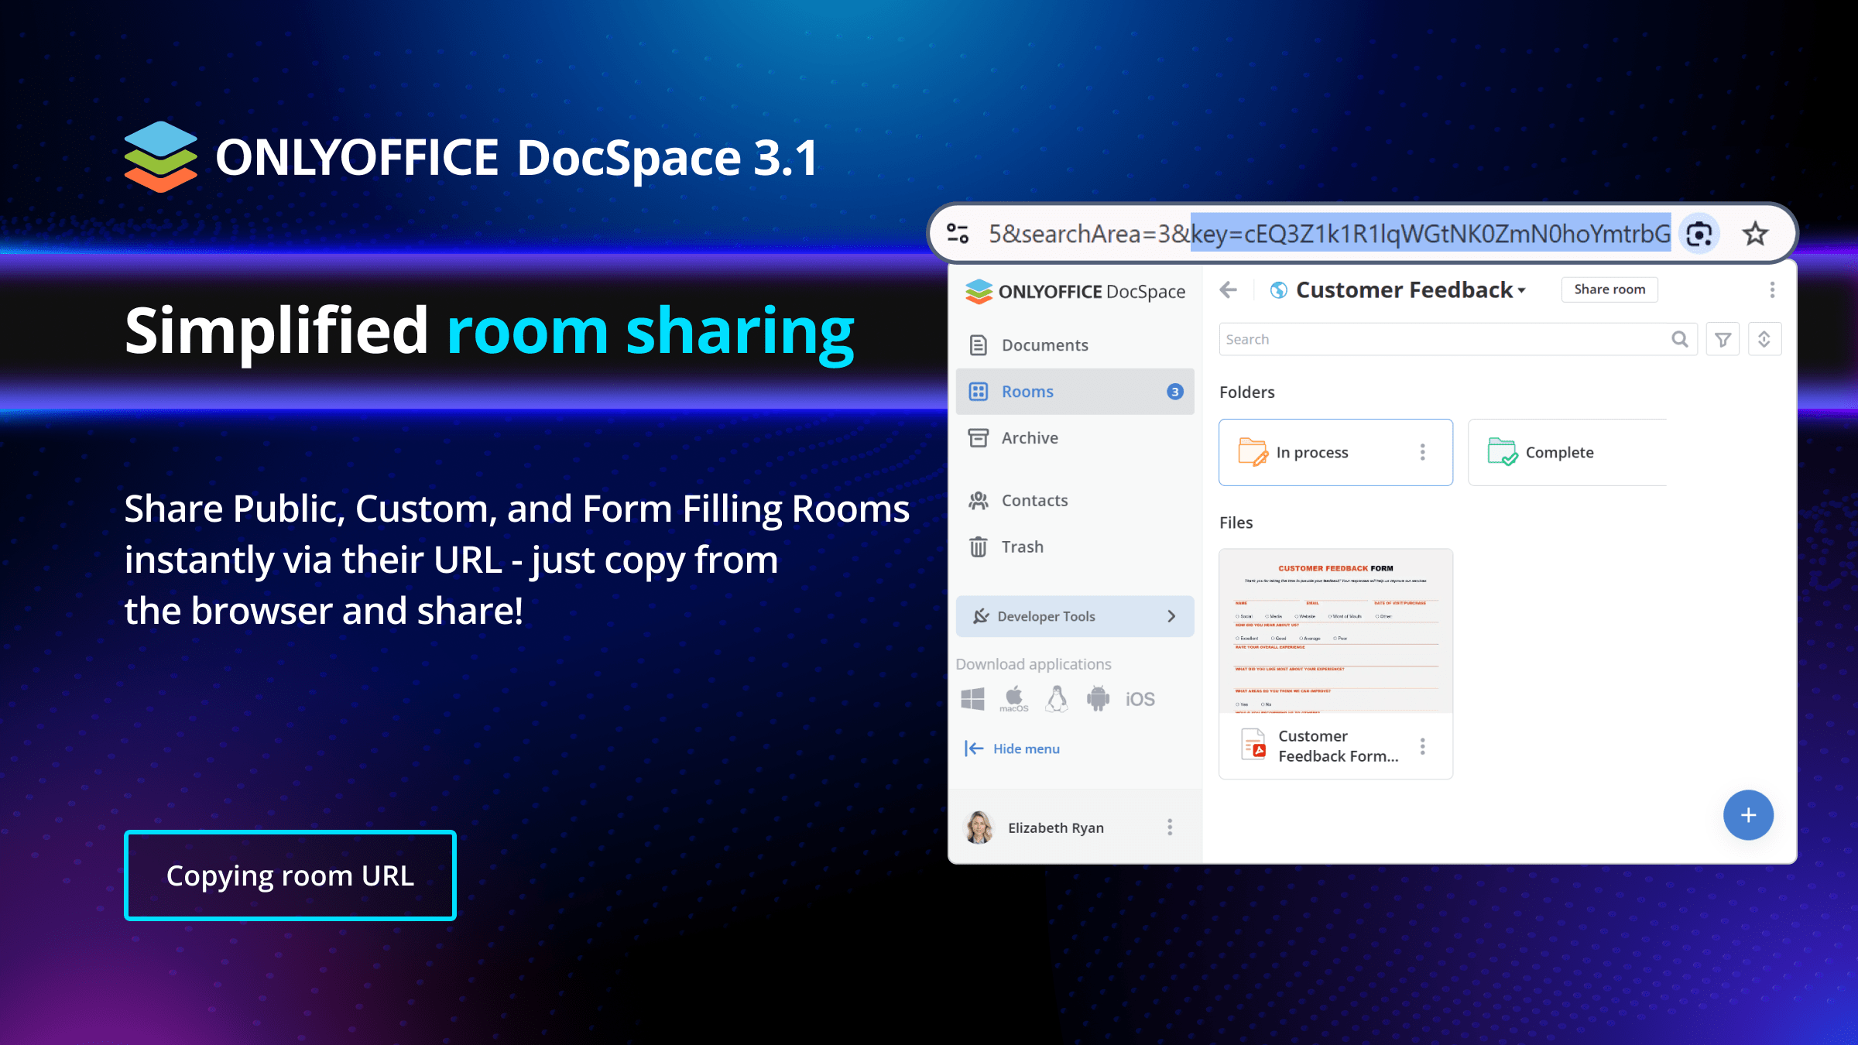Click the sort order icon
The height and width of the screenshot is (1045, 1858).
1764,339
